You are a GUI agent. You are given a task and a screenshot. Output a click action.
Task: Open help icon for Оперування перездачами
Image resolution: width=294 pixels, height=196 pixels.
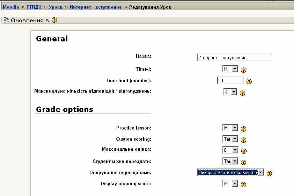click(x=269, y=173)
